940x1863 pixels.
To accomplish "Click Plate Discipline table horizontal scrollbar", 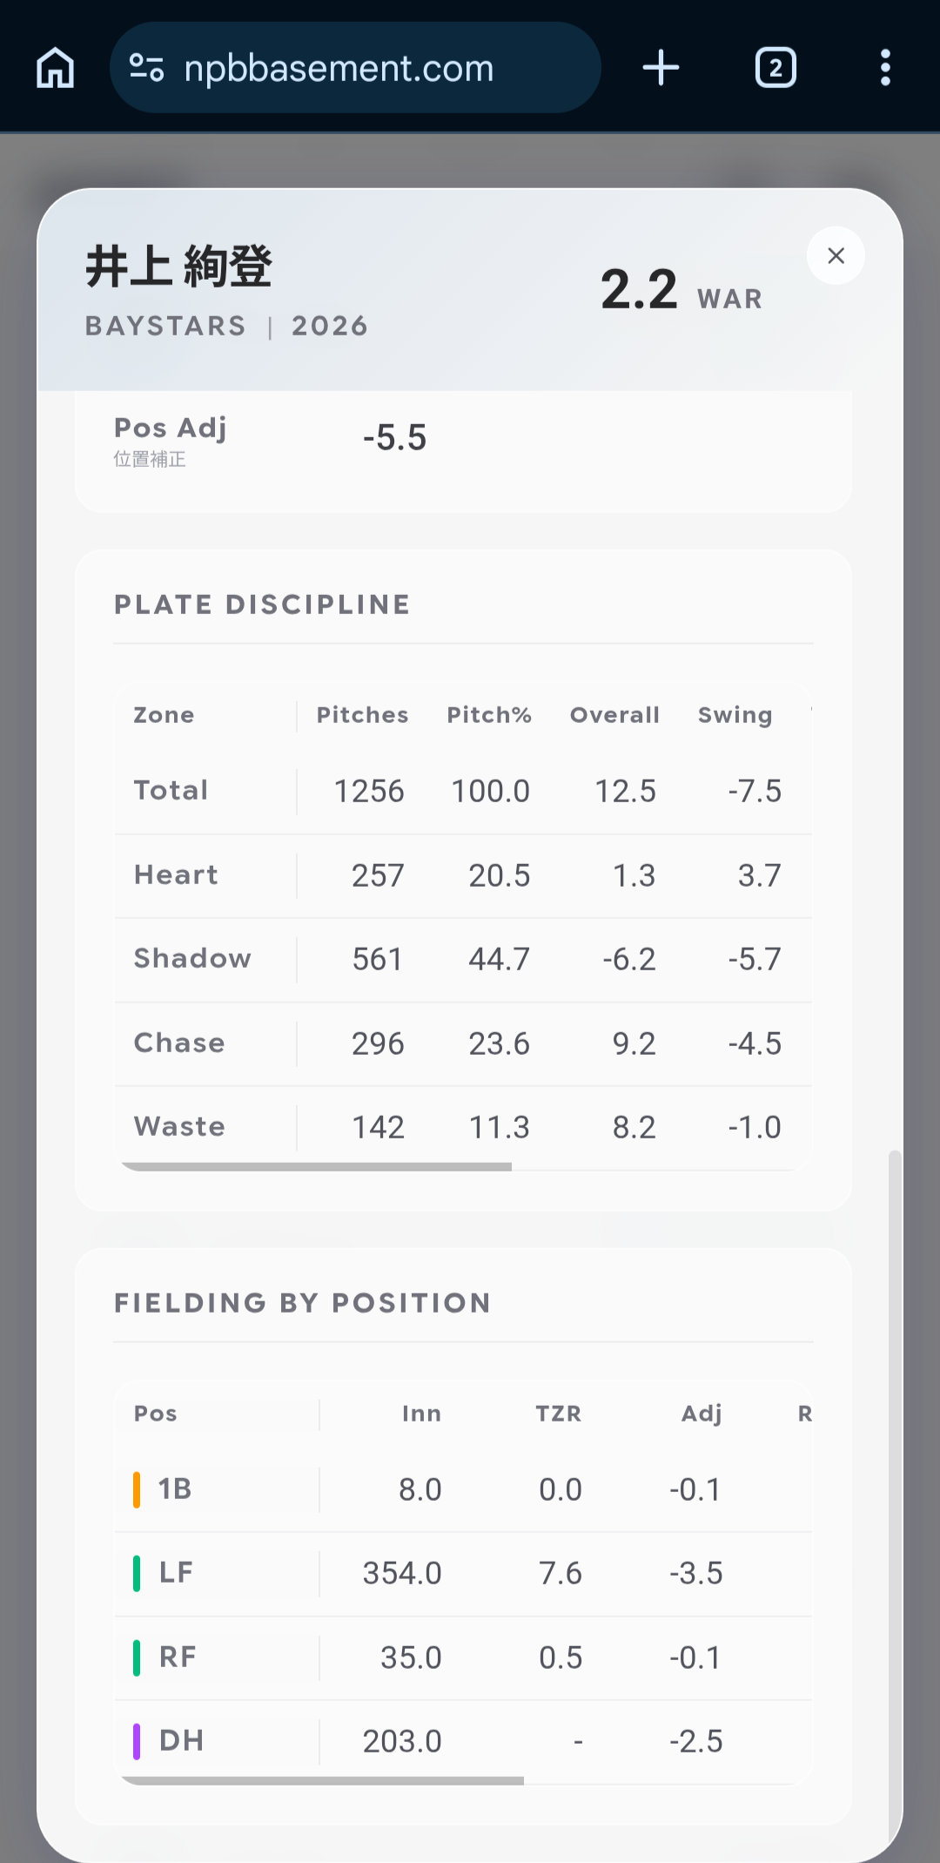I will (316, 1166).
